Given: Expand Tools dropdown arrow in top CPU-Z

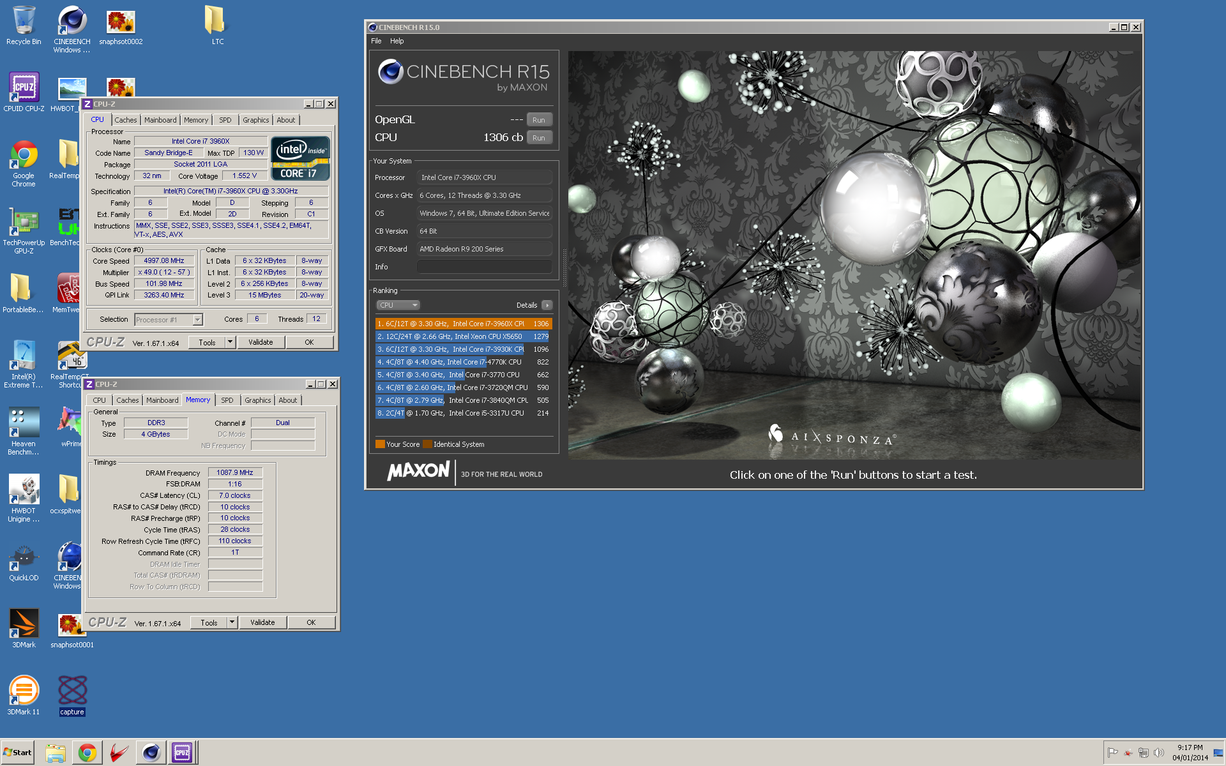Looking at the screenshot, I should point(231,343).
